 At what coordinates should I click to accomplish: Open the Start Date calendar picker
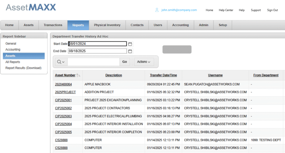tap(130, 44)
